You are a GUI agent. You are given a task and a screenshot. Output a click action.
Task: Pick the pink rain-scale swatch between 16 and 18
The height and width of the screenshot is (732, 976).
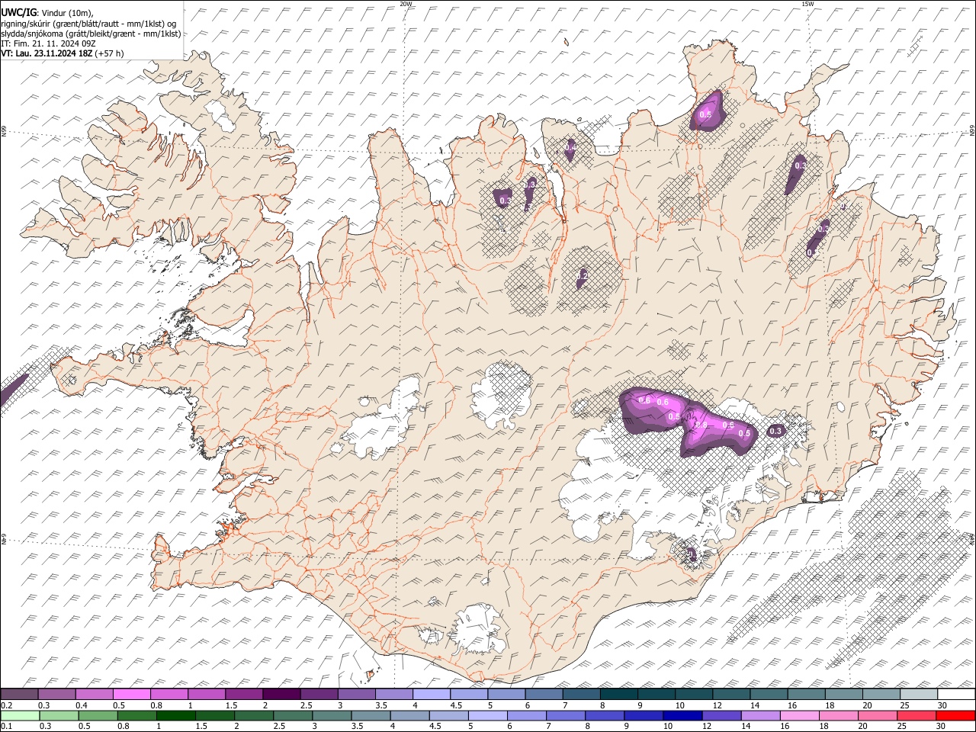799,715
